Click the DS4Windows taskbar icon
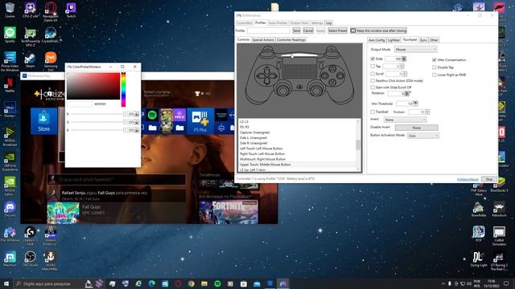 tap(282, 283)
